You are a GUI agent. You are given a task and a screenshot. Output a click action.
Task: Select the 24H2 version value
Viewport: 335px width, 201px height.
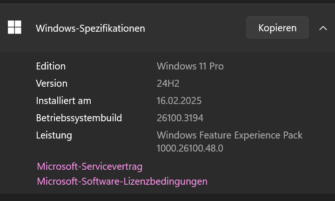(168, 83)
